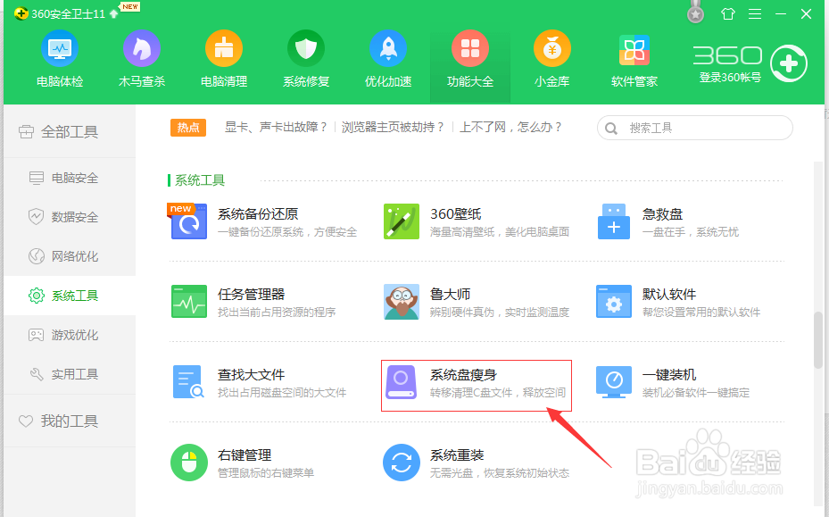Open the skin (shirt) icon in title bar
Image resolution: width=829 pixels, height=517 pixels.
pyautogui.click(x=728, y=13)
